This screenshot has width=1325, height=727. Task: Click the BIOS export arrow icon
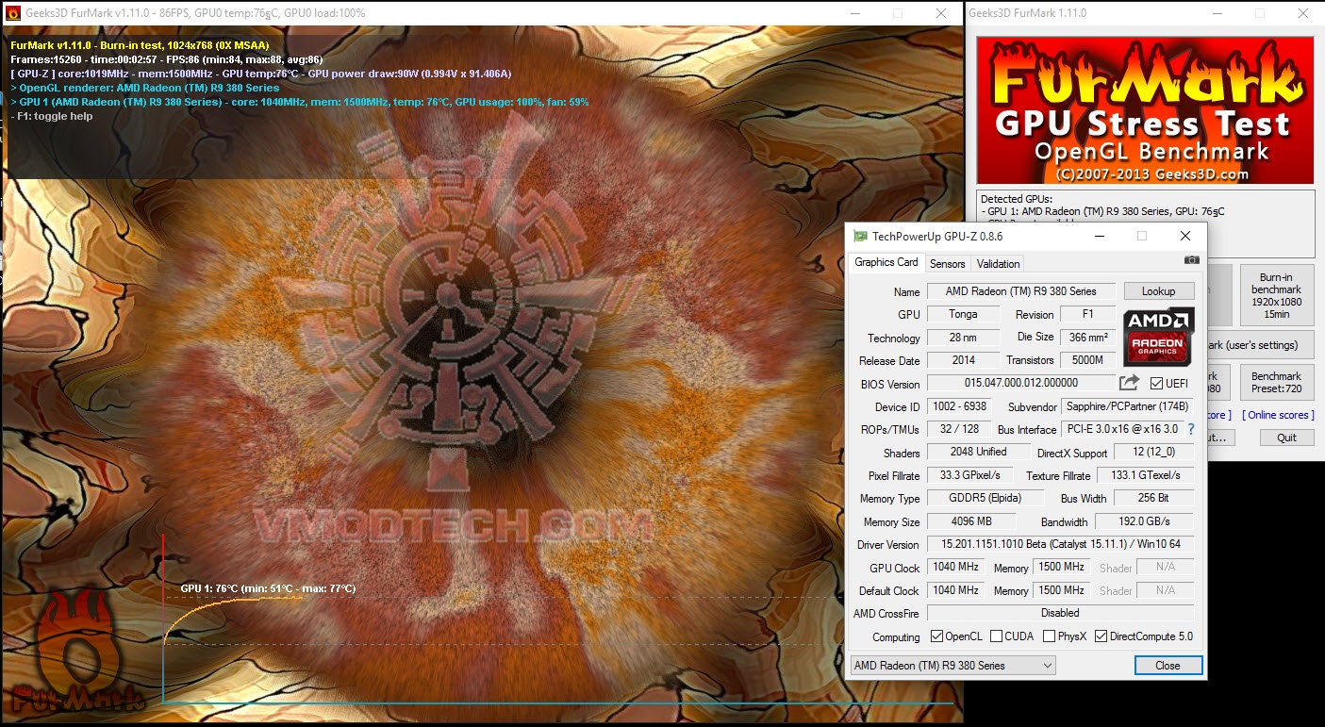(1129, 383)
